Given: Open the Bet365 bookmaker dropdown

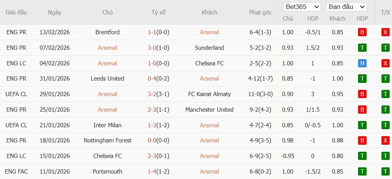Looking at the screenshot, I should [302, 7].
